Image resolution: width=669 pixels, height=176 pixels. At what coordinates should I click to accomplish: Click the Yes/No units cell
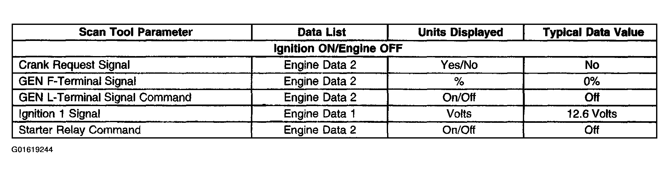pyautogui.click(x=459, y=65)
